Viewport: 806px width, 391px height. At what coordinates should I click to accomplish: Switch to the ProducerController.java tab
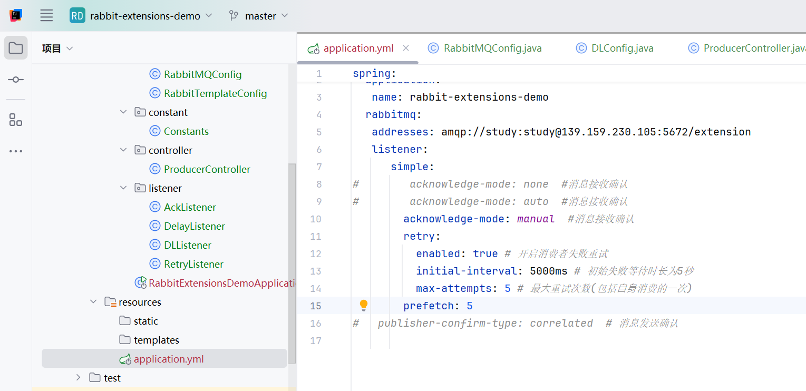pyautogui.click(x=747, y=48)
